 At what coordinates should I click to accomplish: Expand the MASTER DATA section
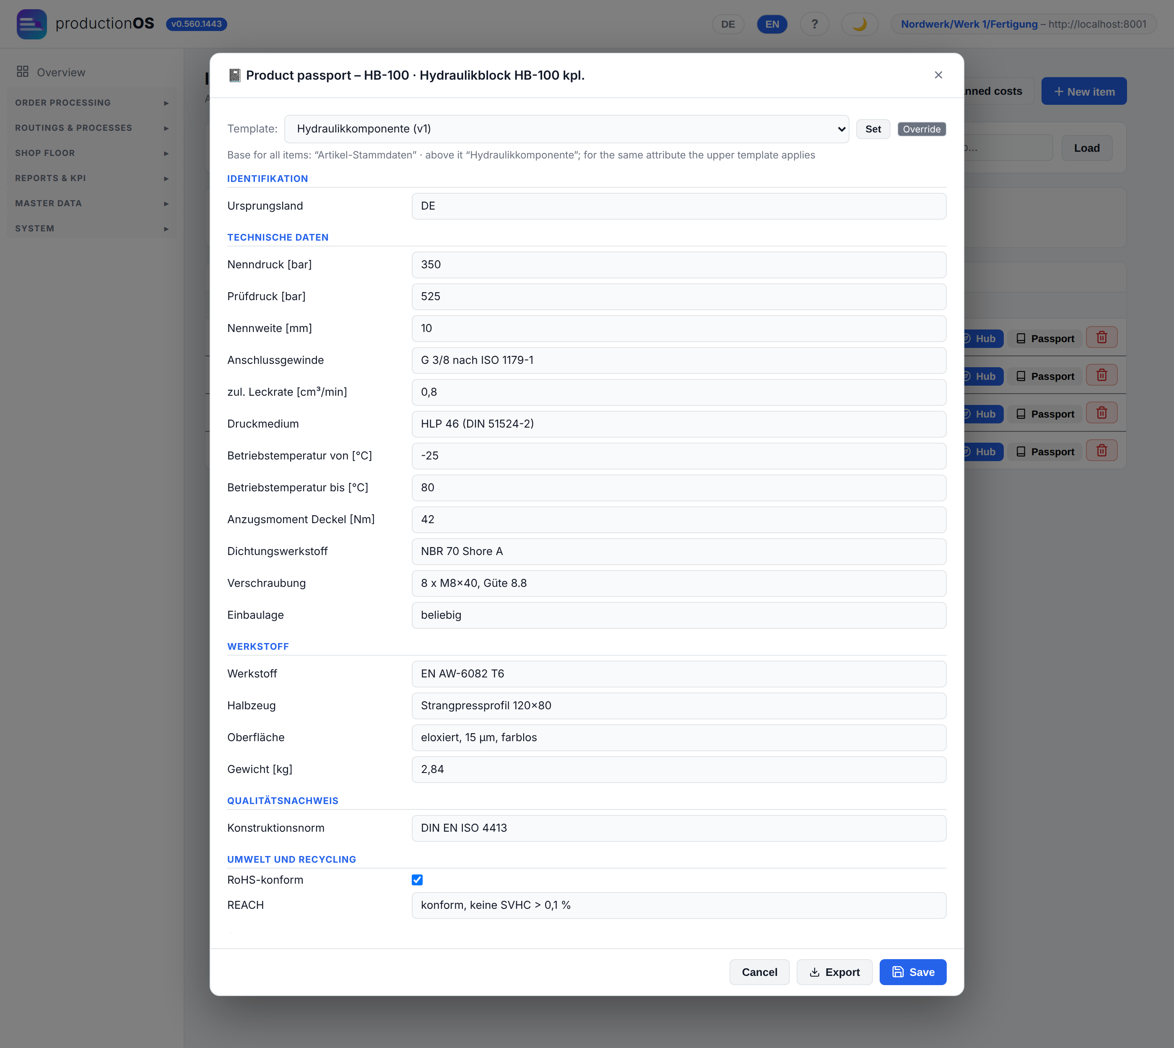(92, 203)
